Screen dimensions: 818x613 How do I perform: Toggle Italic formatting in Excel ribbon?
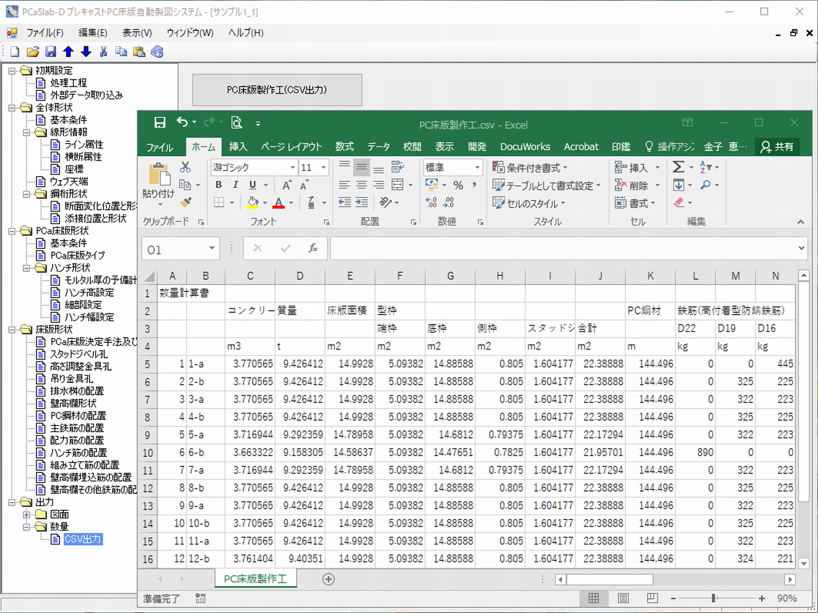pyautogui.click(x=236, y=185)
